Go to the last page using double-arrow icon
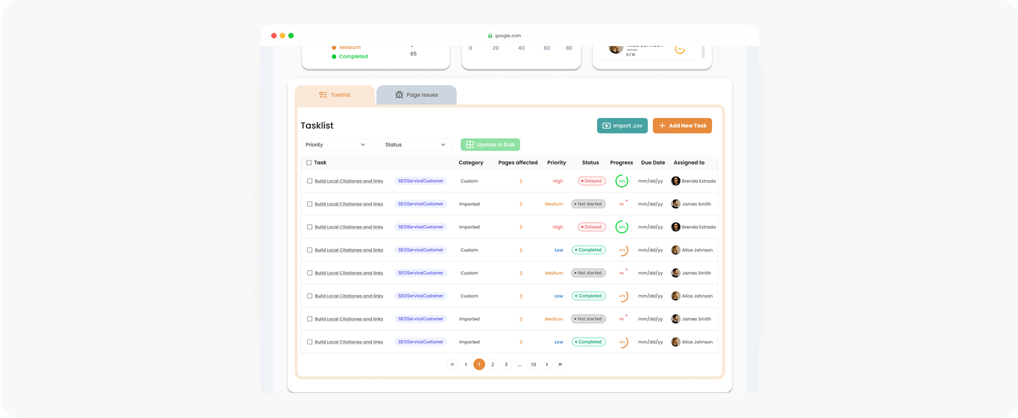 coord(560,365)
